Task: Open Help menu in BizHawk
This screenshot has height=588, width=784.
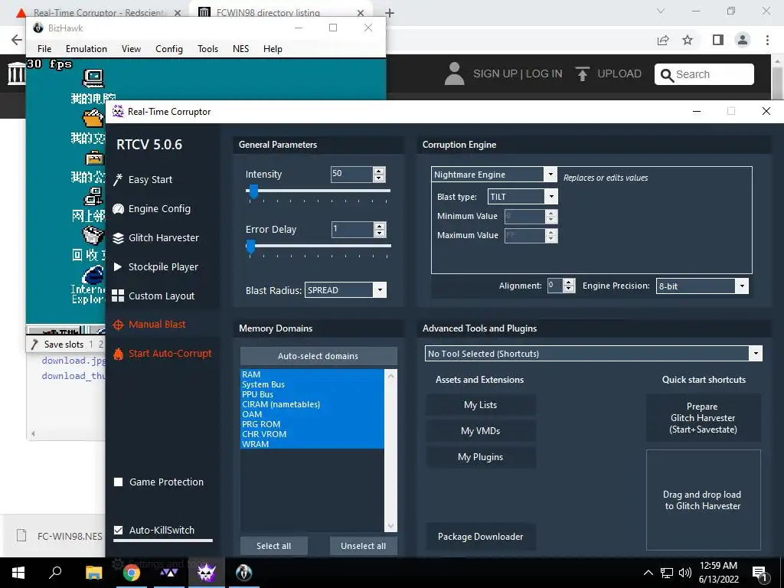Action: (x=273, y=48)
